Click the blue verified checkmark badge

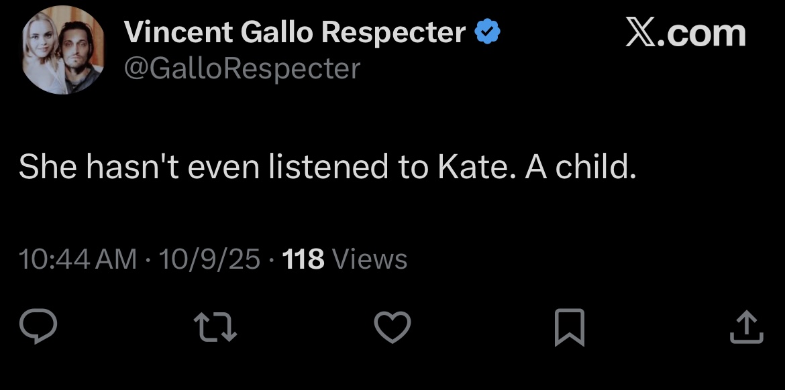click(486, 31)
